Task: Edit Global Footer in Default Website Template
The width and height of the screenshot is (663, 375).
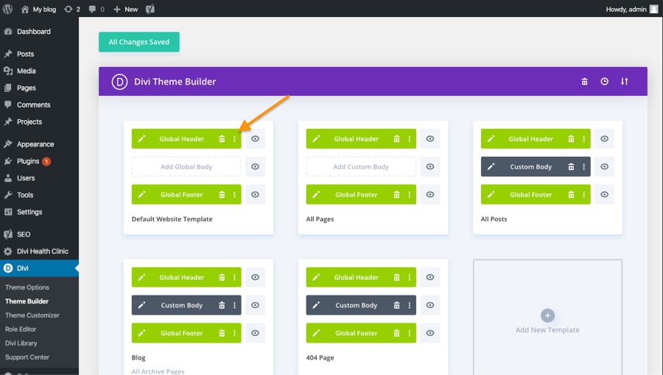Action: [x=141, y=194]
